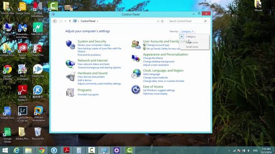Open the recent locations dropdown arrow
This screenshot has height=154, width=275.
click(x=65, y=21)
